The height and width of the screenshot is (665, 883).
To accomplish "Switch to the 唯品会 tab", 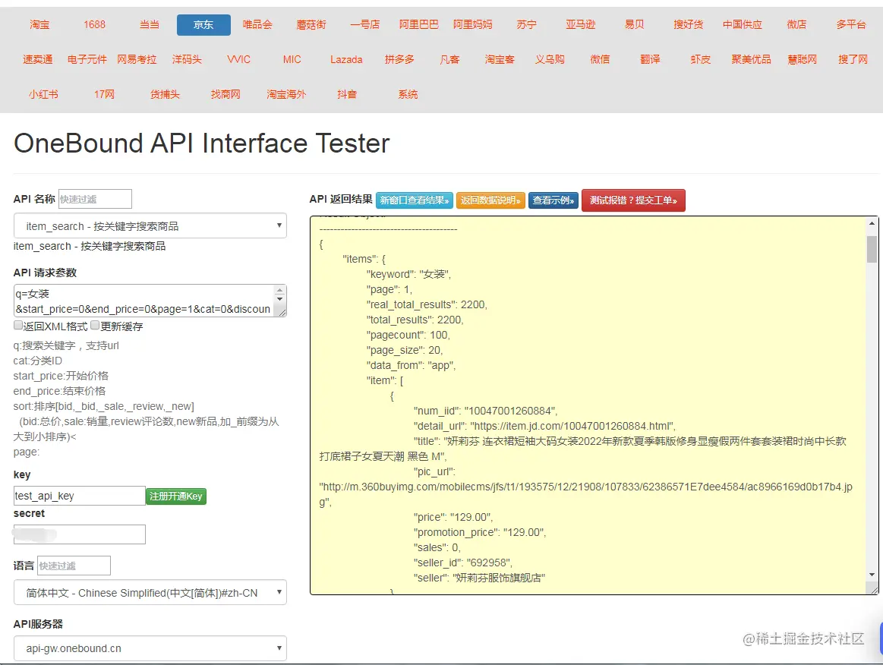I will [x=257, y=25].
